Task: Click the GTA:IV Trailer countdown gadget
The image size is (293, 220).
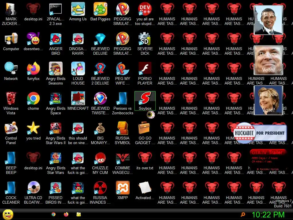Action: click(x=268, y=159)
